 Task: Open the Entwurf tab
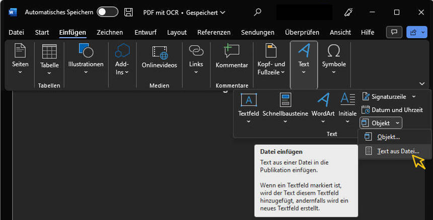click(x=146, y=33)
